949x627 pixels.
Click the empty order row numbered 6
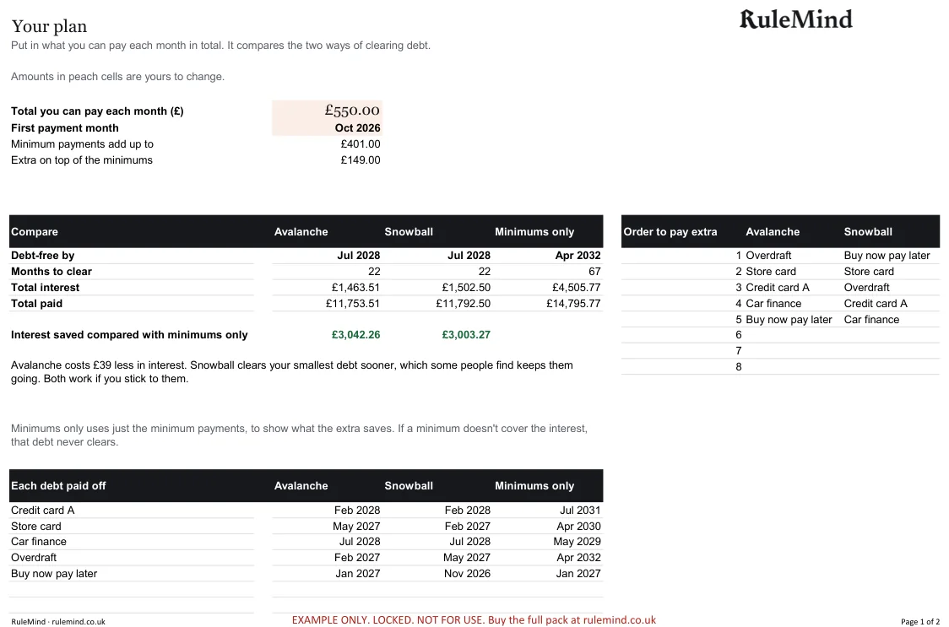point(780,335)
